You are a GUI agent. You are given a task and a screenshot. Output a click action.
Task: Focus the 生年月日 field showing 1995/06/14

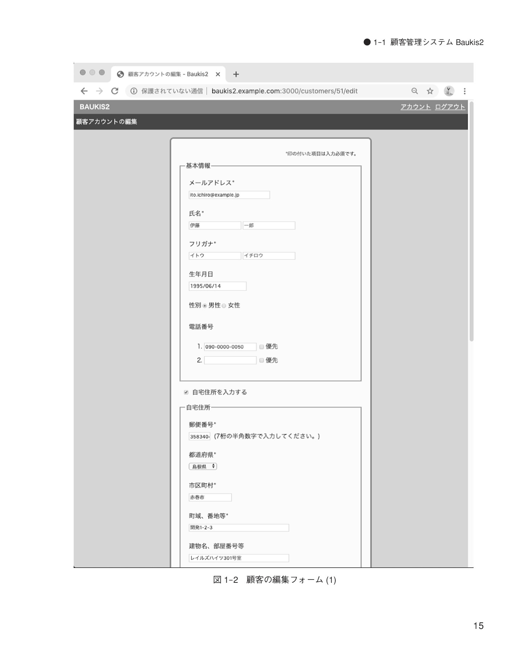[217, 286]
